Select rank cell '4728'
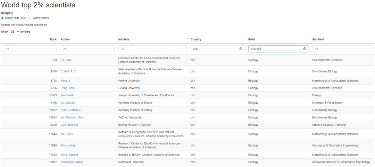375x167 pixels. coord(53,81)
